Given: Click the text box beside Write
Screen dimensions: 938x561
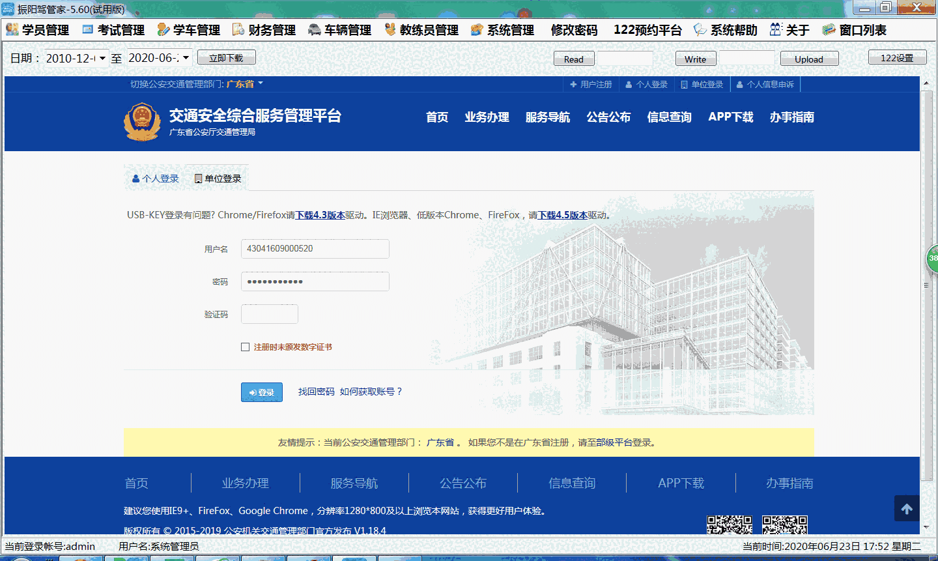Looking at the screenshot, I should tap(746, 59).
